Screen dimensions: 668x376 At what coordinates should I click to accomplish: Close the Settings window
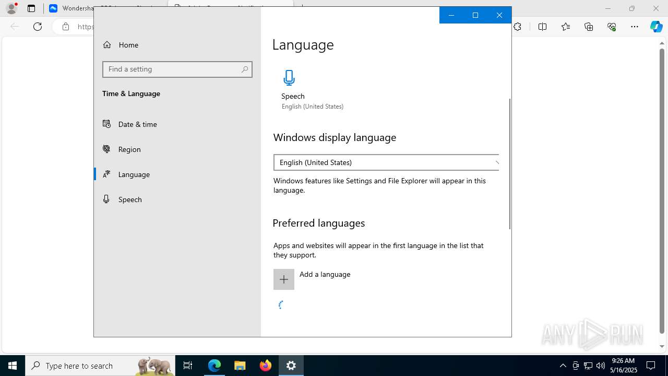click(x=499, y=15)
